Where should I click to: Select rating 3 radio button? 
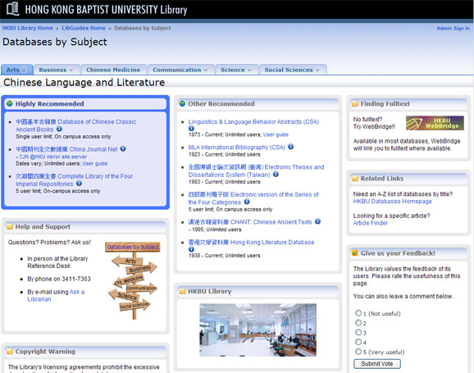(358, 332)
